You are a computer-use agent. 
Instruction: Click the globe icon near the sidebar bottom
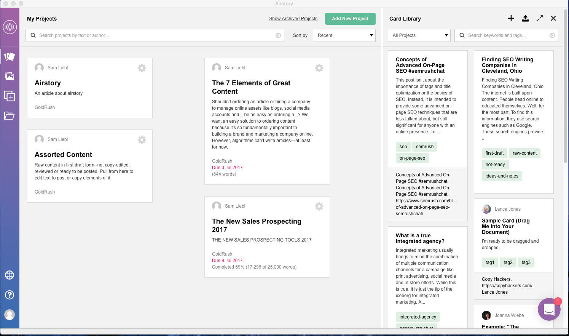[x=10, y=275]
